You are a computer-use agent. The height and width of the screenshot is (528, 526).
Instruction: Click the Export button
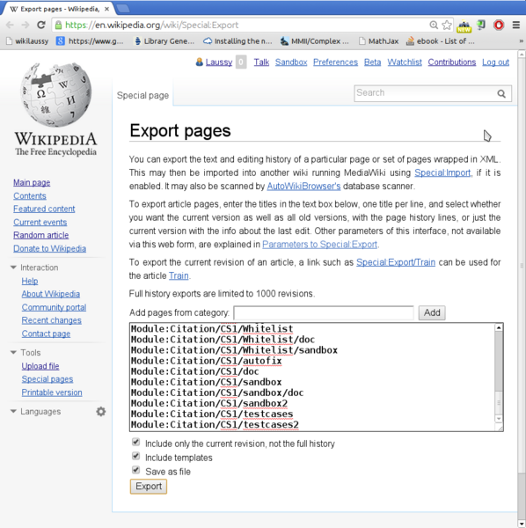[149, 487]
